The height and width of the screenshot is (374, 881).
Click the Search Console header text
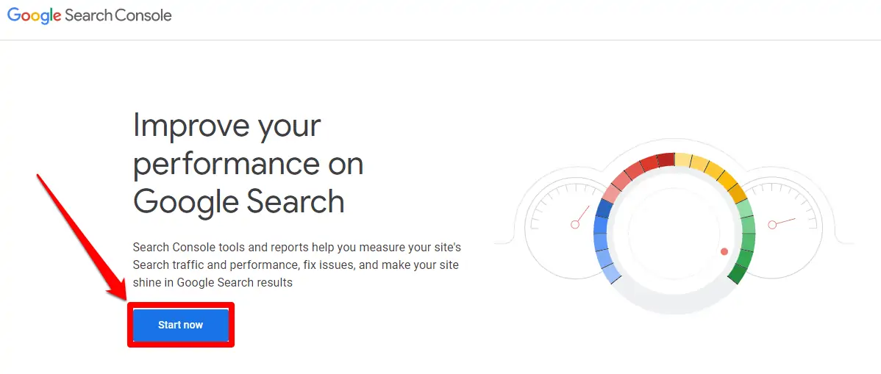pos(118,15)
